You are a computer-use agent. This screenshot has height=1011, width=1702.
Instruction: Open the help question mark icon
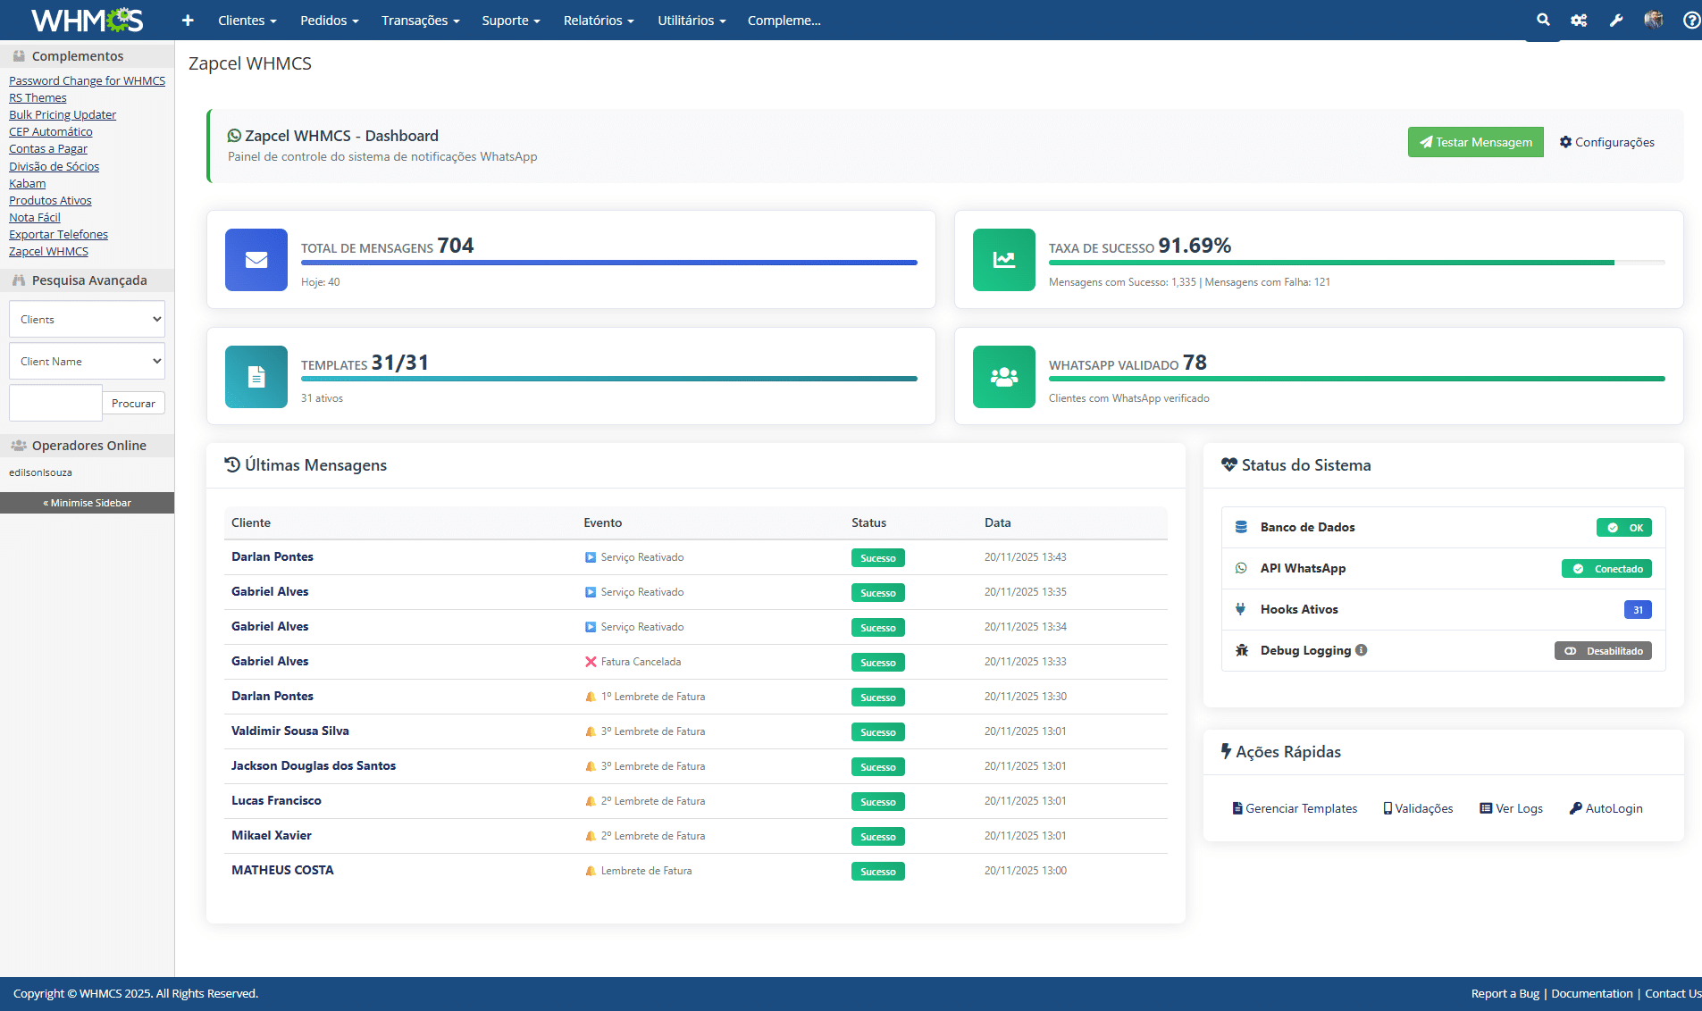point(1691,20)
